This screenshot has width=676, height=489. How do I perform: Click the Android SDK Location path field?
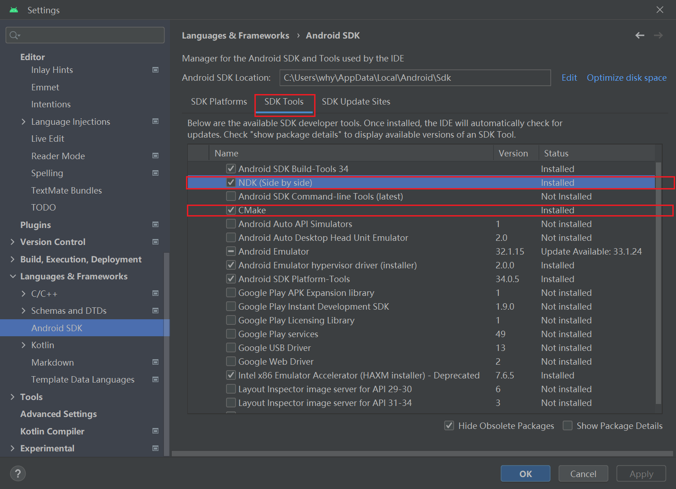pos(415,78)
